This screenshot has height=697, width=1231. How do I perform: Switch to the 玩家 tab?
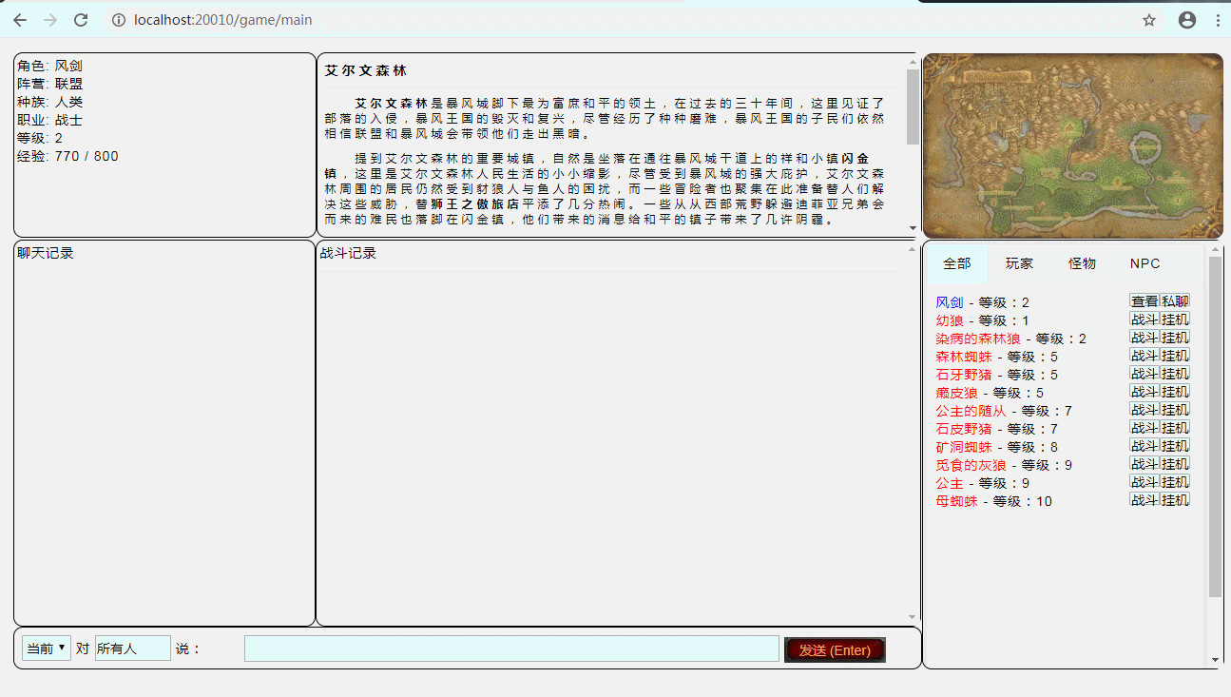1020,264
